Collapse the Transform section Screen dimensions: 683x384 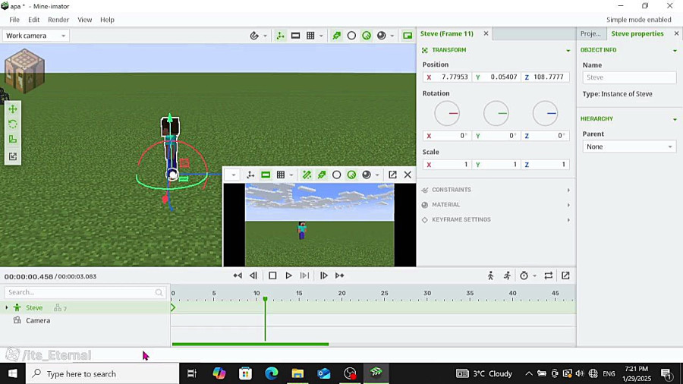pyautogui.click(x=568, y=51)
